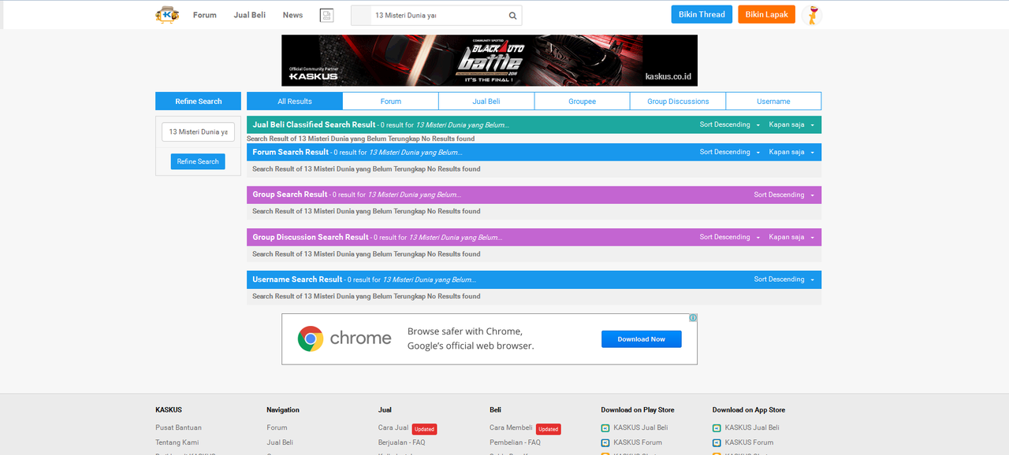Open Kapan saja dropdown in Forum results
This screenshot has height=455, width=1009.
[791, 152]
